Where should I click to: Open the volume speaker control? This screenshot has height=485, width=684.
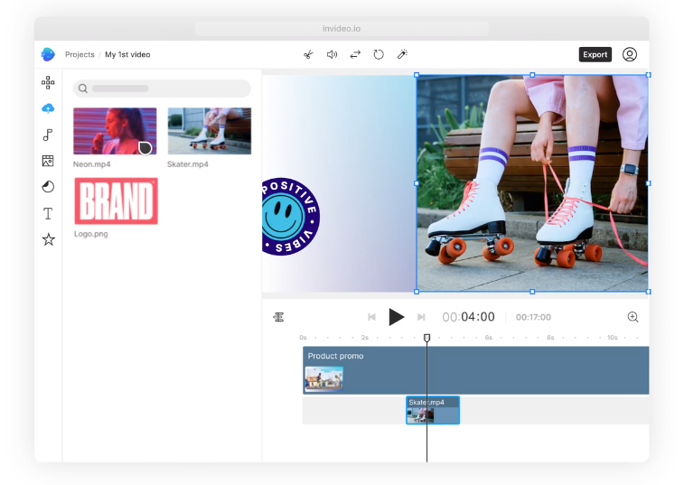coord(332,54)
